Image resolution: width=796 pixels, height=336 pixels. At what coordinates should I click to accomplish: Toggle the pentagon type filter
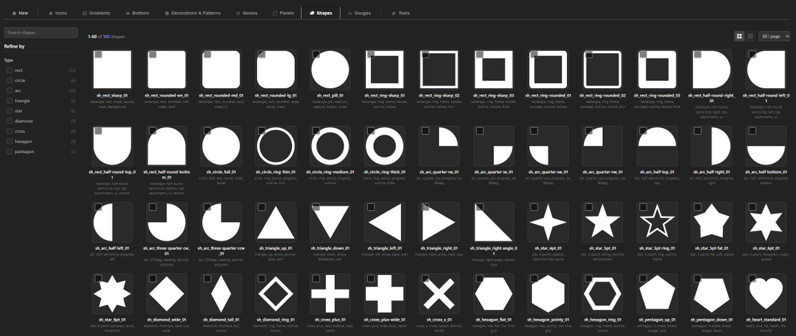click(10, 152)
